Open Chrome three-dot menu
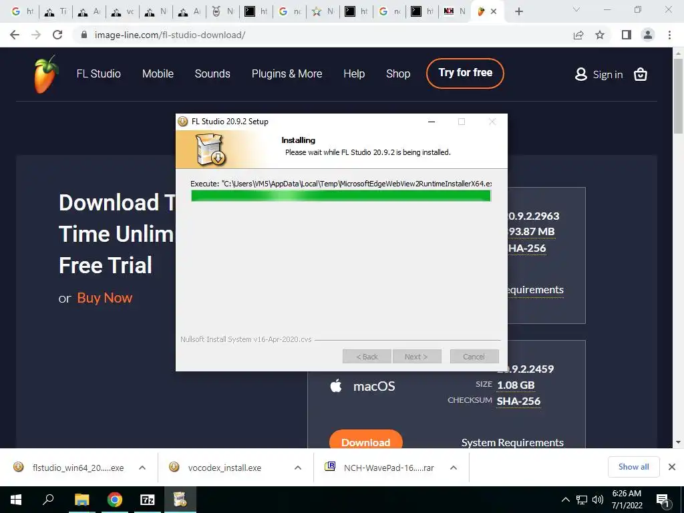 coord(669,35)
